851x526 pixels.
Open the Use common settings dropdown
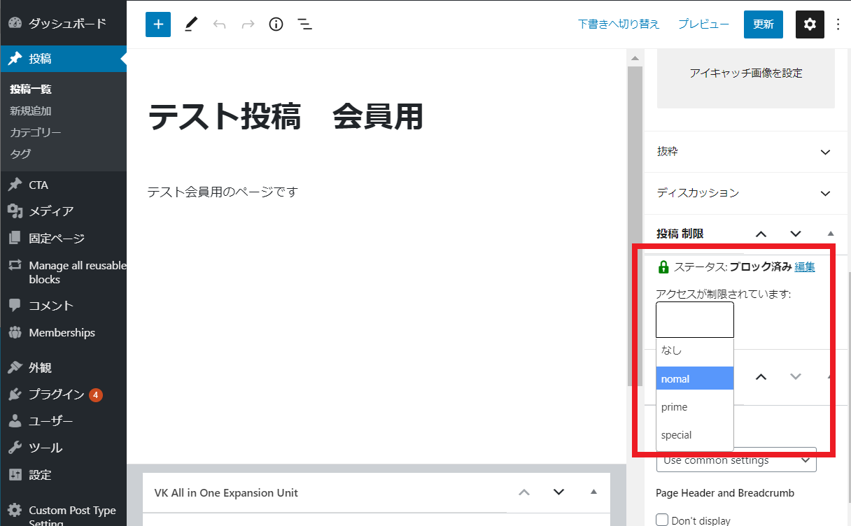click(x=736, y=460)
